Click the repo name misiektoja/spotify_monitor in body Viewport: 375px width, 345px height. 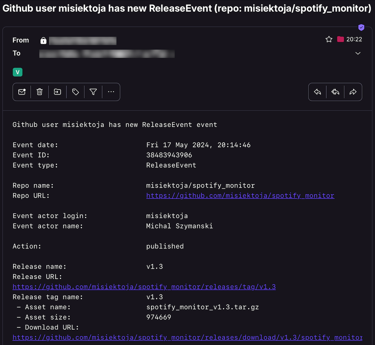(200, 186)
